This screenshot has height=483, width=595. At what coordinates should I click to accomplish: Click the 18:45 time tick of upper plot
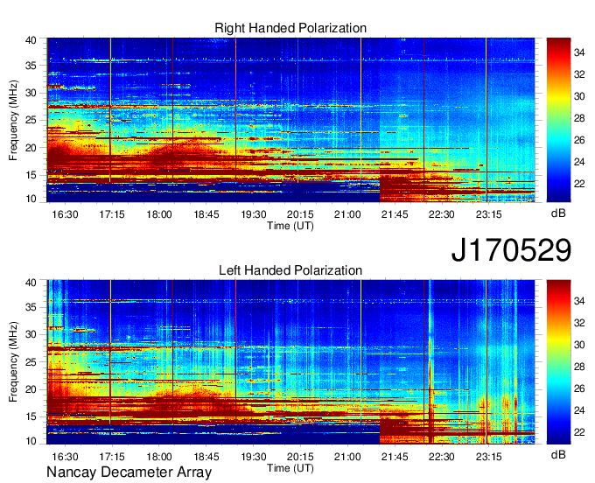[x=206, y=214]
